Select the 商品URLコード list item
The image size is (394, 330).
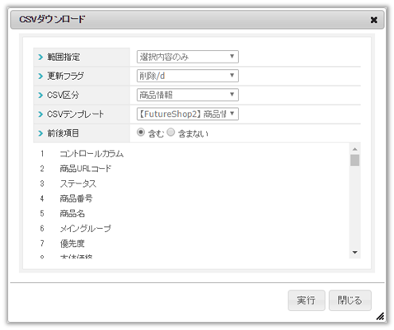(x=86, y=169)
